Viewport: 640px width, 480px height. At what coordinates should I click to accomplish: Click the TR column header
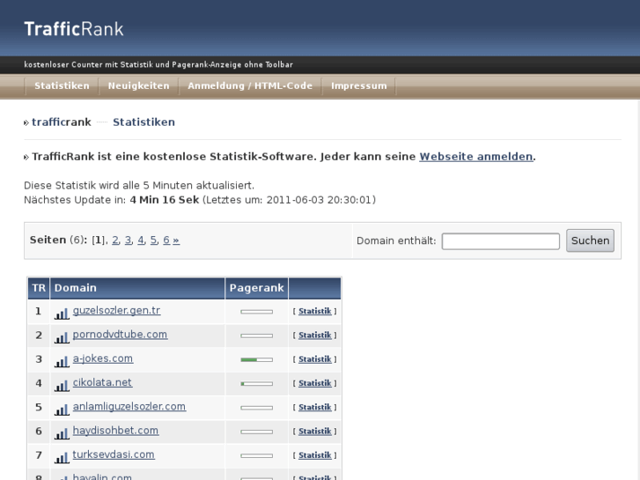coord(39,288)
